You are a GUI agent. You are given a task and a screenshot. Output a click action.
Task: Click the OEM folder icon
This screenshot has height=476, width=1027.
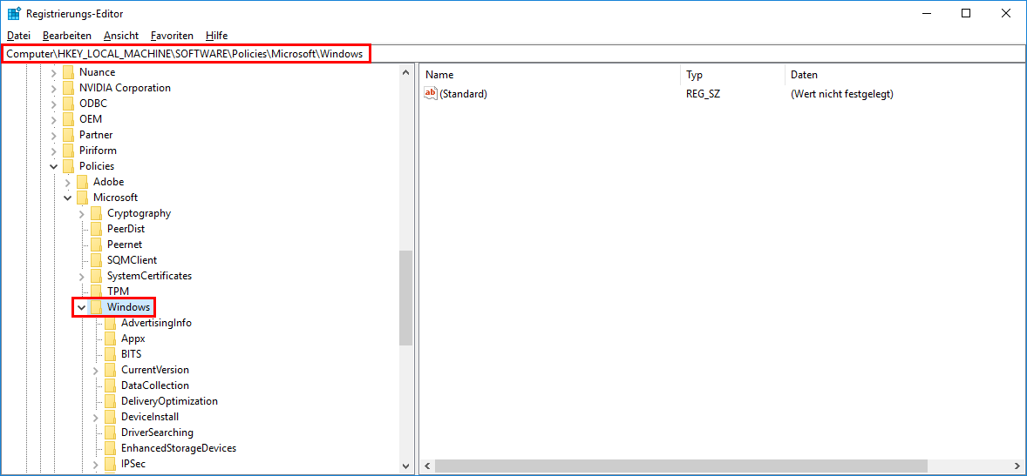[68, 120]
